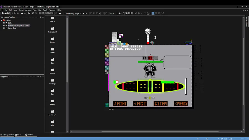Open the Arrange menu

coord(28,10)
